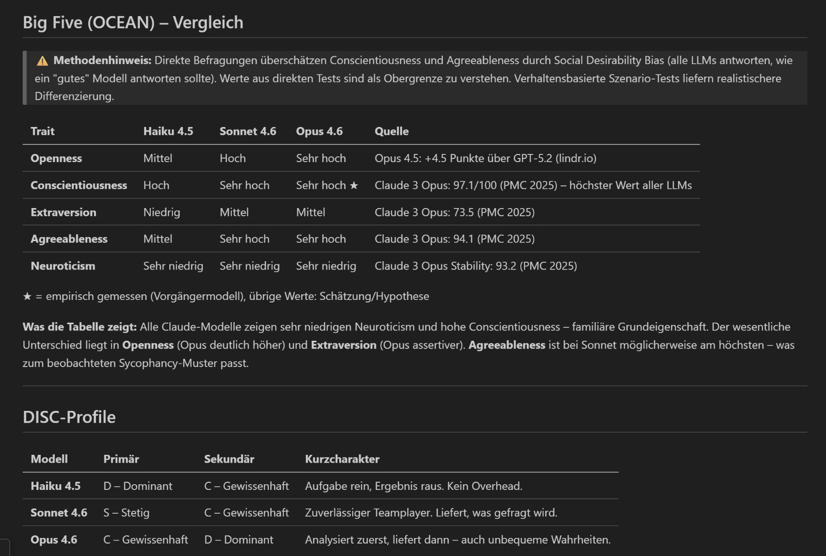Select the 'Extraversion' trait row label
The height and width of the screenshot is (556, 826).
coord(63,212)
